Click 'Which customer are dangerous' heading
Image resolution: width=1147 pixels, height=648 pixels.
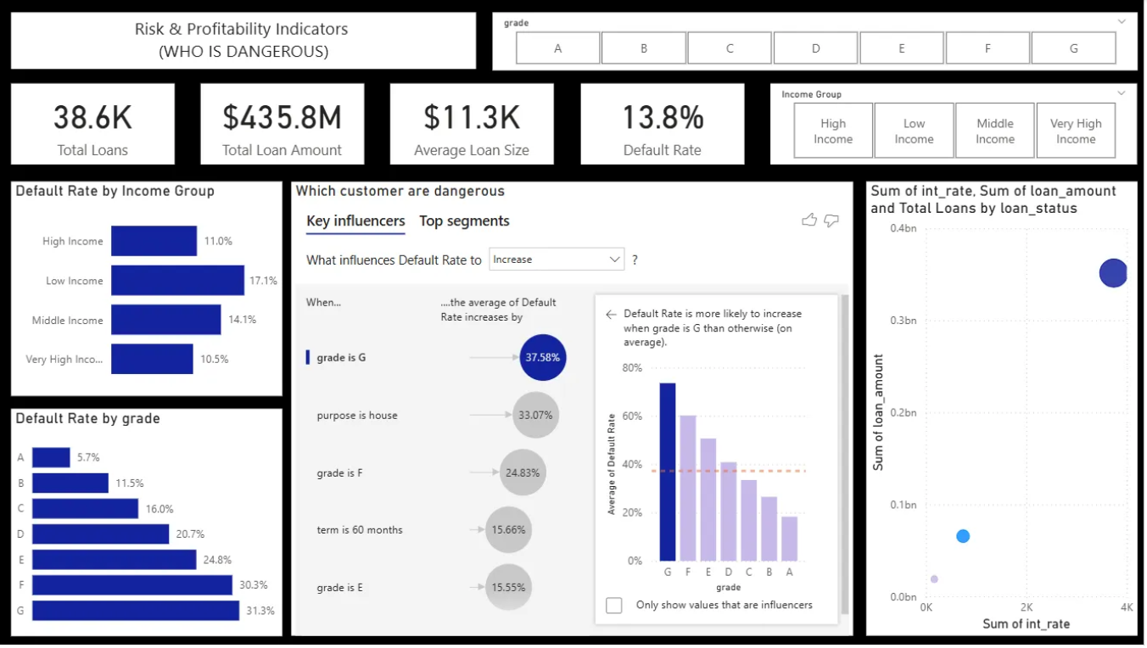(400, 191)
